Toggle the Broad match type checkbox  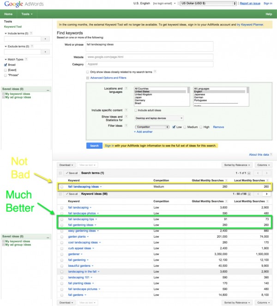click(6, 65)
